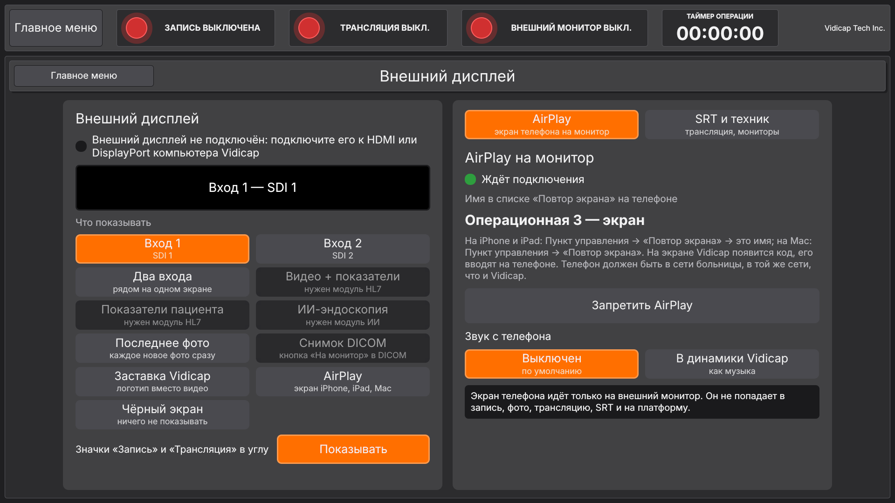
Task: Click the black preview showing Вход 1 — SDI 1
Action: tap(253, 188)
